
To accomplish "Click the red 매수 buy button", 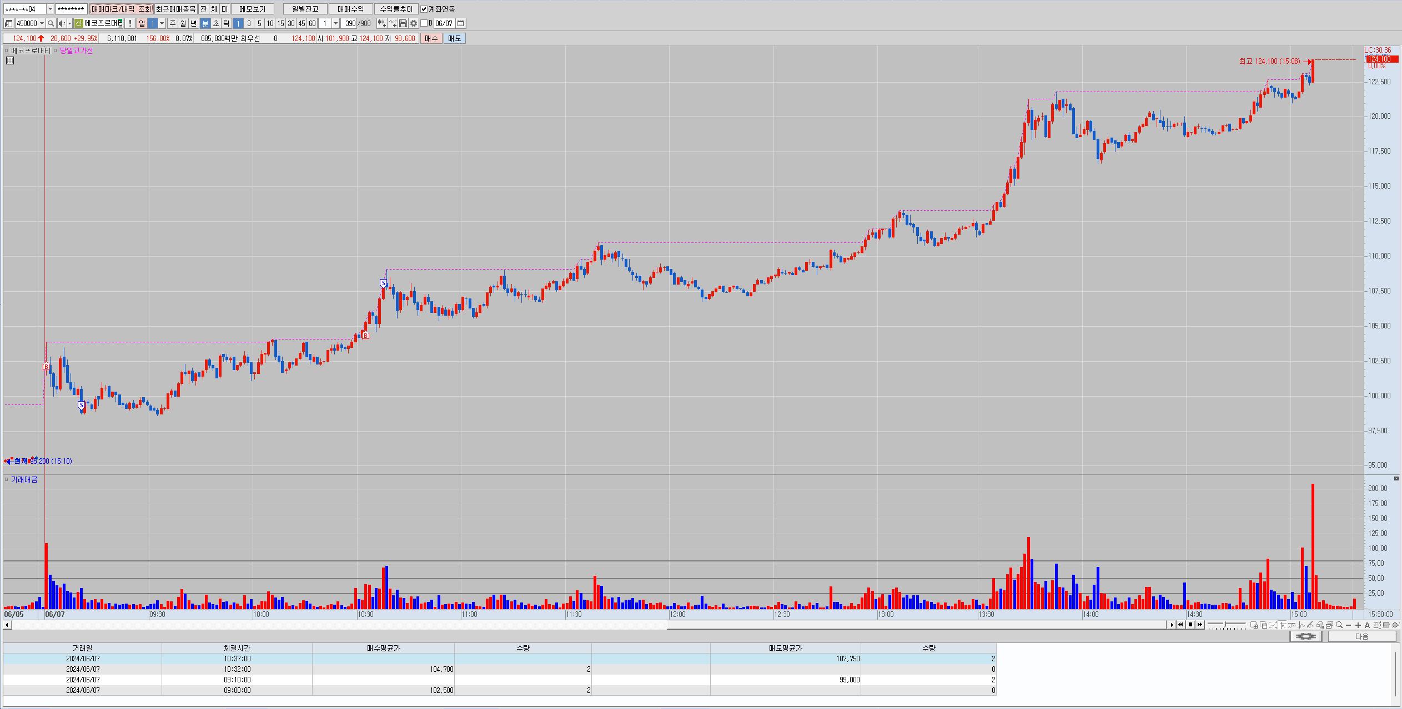I will click(431, 38).
